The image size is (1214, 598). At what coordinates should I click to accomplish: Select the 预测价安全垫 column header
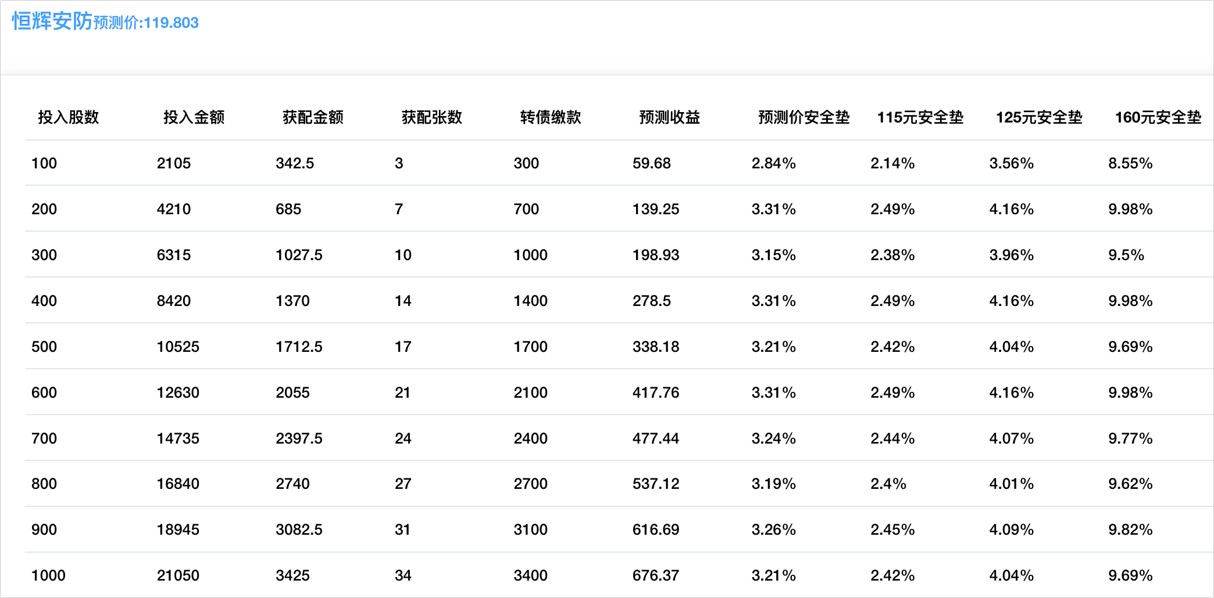[804, 117]
